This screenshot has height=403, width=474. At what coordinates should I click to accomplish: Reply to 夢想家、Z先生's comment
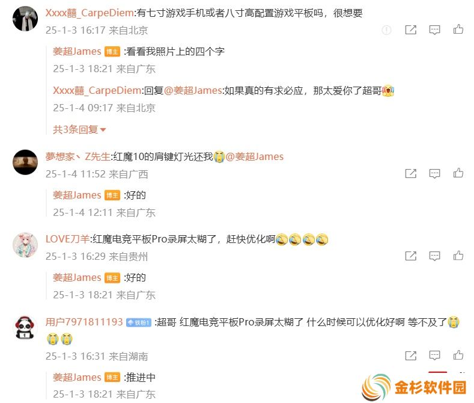point(434,173)
